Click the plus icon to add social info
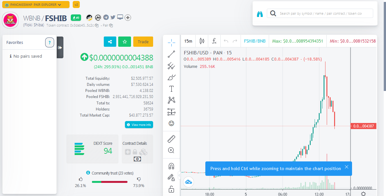Viewport: 386px width, 196px height. pos(128,18)
